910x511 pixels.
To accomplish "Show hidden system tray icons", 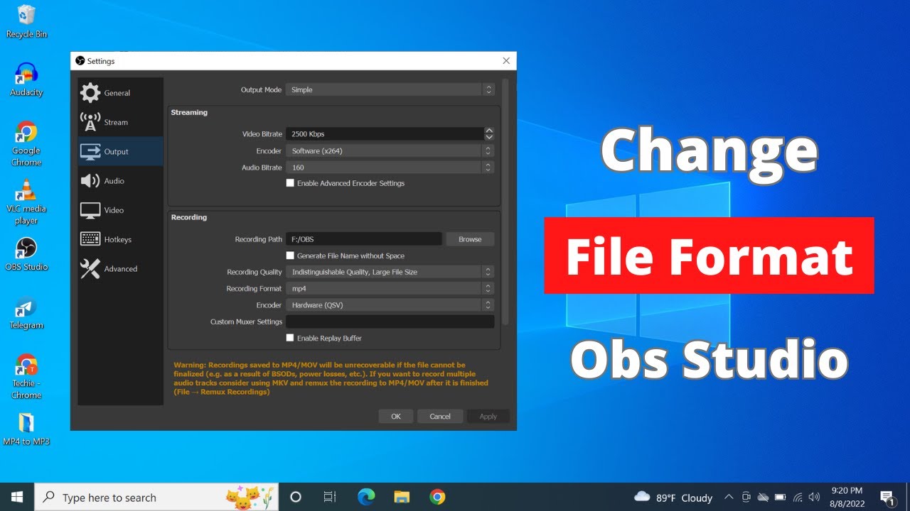I will point(729,497).
